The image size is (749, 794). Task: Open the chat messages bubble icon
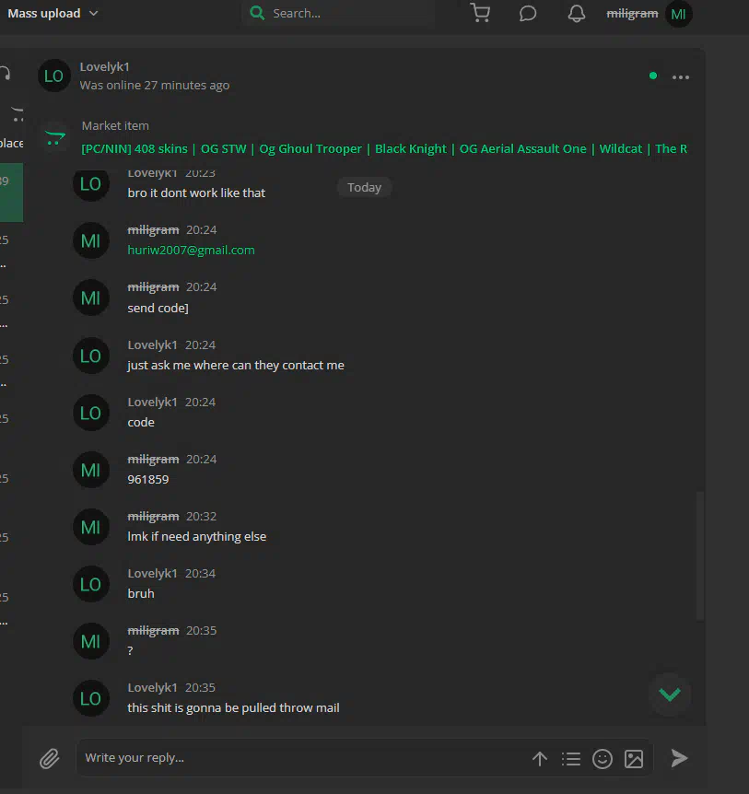tap(528, 13)
